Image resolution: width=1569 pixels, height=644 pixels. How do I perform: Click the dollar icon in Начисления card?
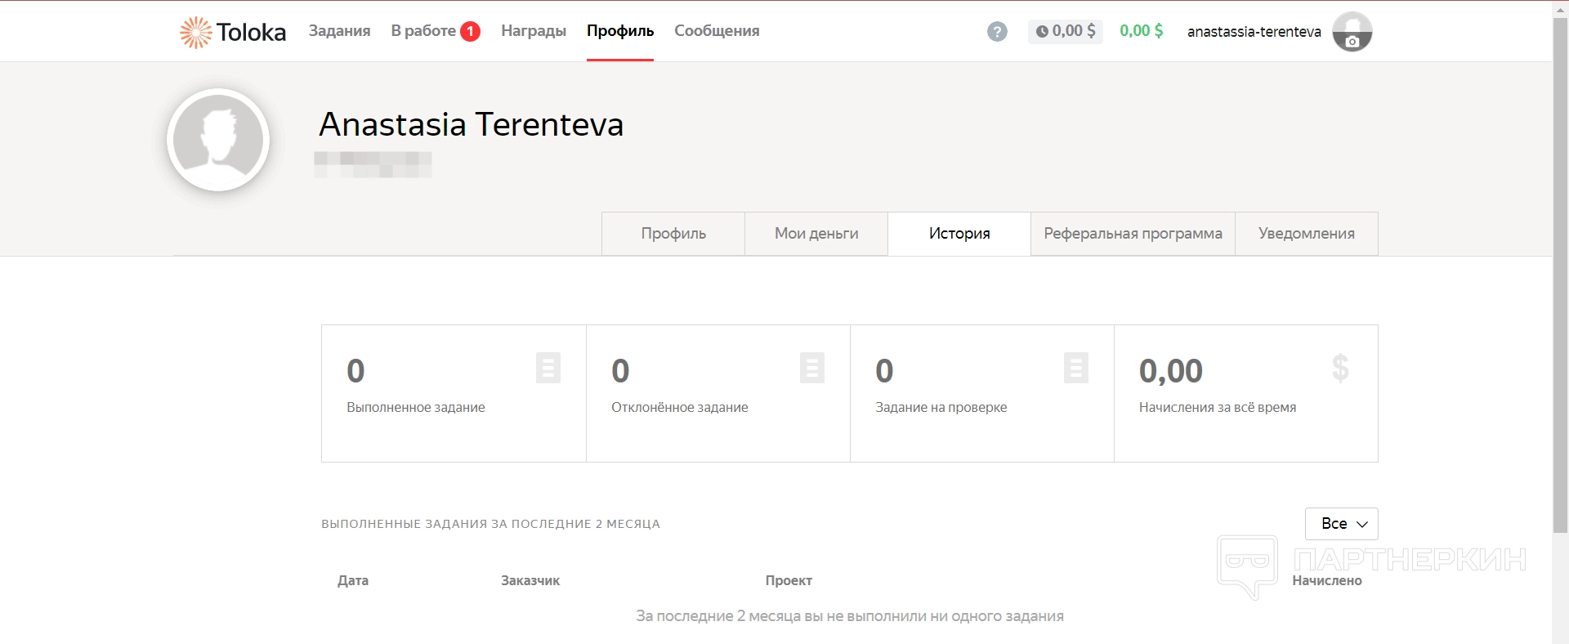pos(1340,368)
